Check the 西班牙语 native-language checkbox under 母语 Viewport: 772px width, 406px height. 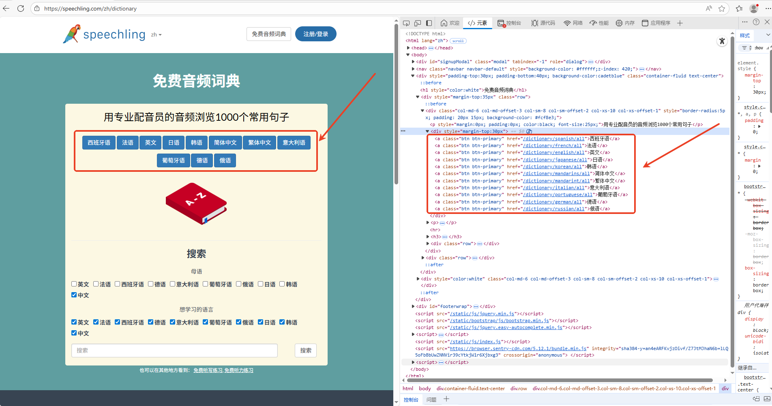(x=117, y=284)
